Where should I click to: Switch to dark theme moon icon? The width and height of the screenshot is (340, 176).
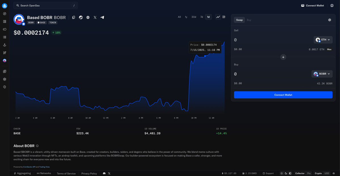point(286,173)
